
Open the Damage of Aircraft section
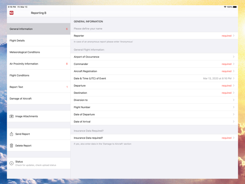click(x=39, y=98)
